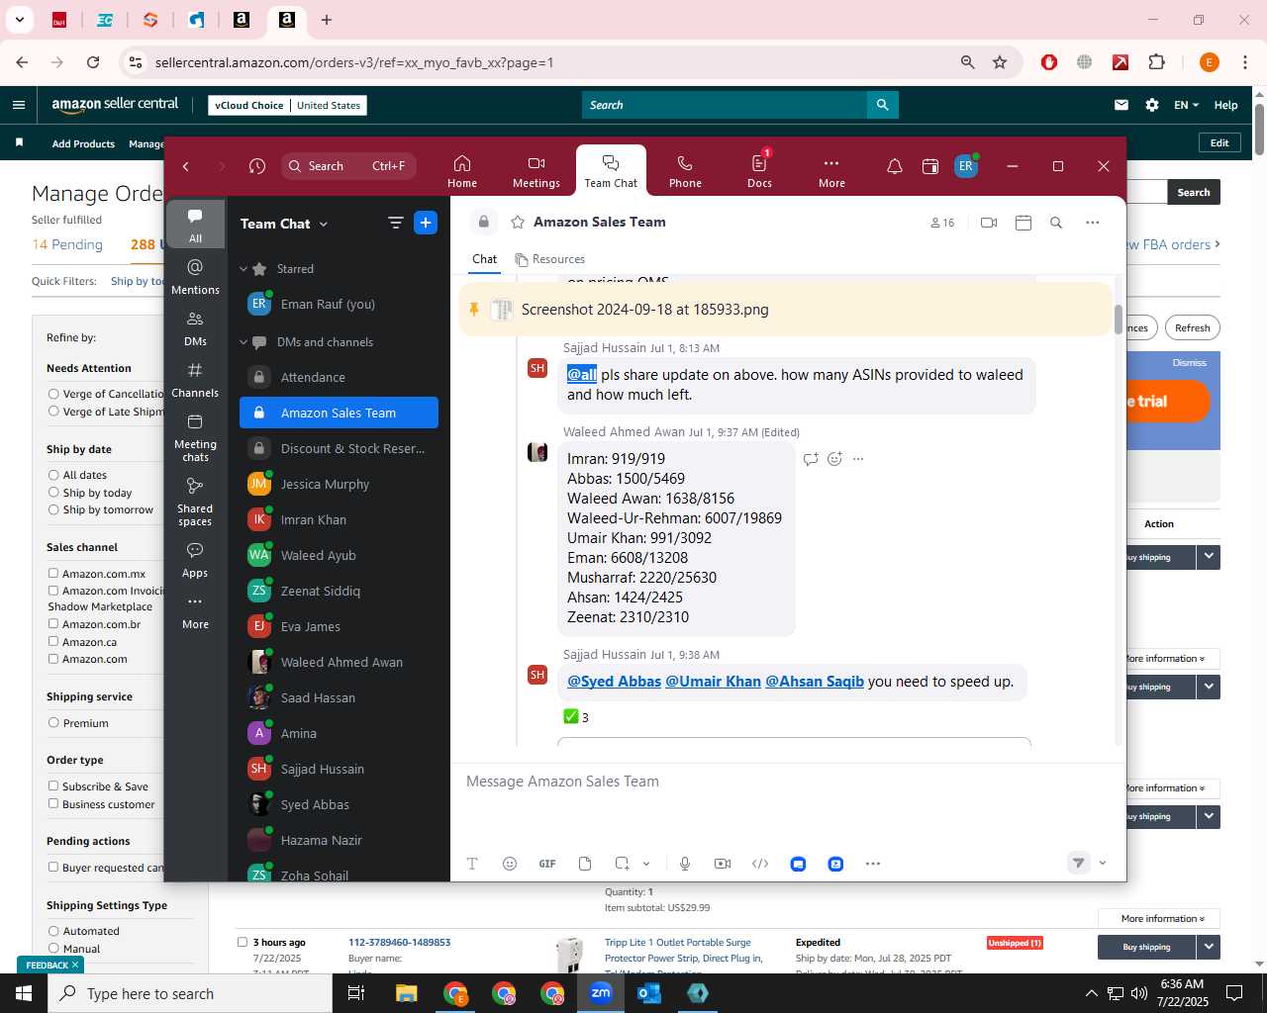1267x1013 pixels.
Task: Open Mentions in Zoom sidebar
Action: tap(195, 276)
